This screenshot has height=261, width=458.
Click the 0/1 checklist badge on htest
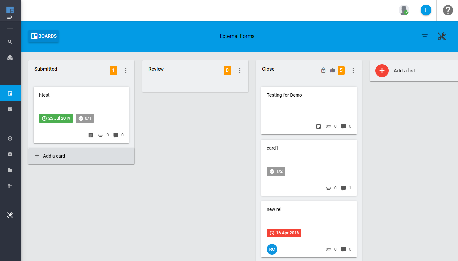(x=85, y=118)
